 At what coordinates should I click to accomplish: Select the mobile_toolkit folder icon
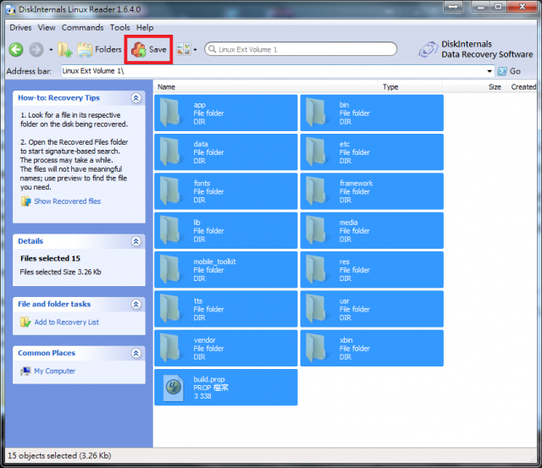click(x=170, y=269)
